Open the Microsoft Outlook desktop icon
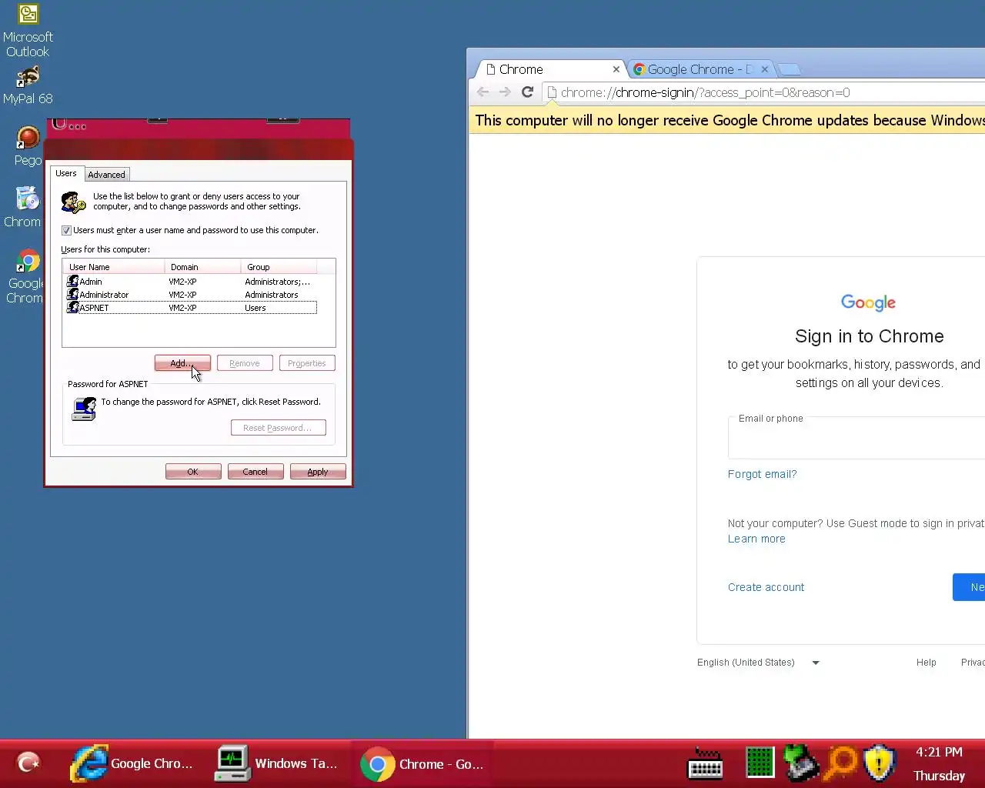The height and width of the screenshot is (788, 985). pyautogui.click(x=28, y=31)
